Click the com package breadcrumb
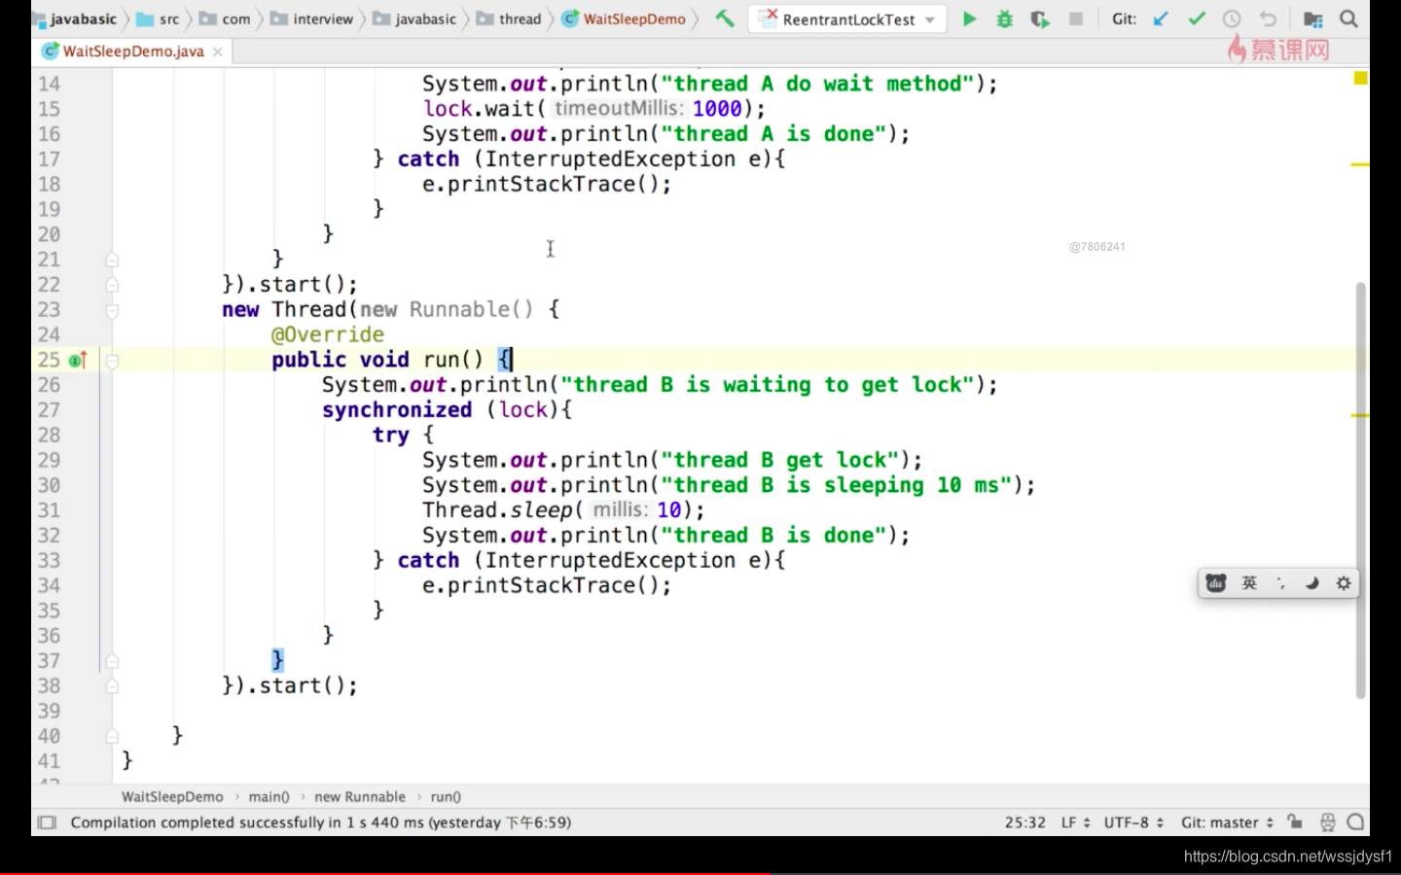1401x875 pixels. (x=226, y=18)
